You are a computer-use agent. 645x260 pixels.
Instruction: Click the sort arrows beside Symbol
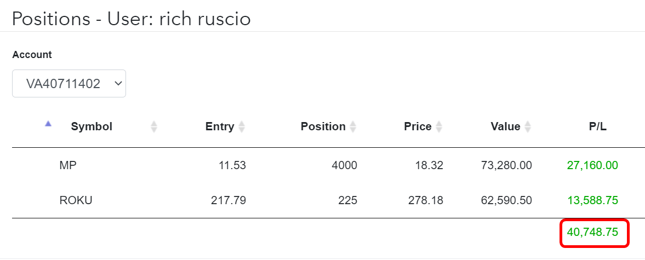(x=154, y=127)
